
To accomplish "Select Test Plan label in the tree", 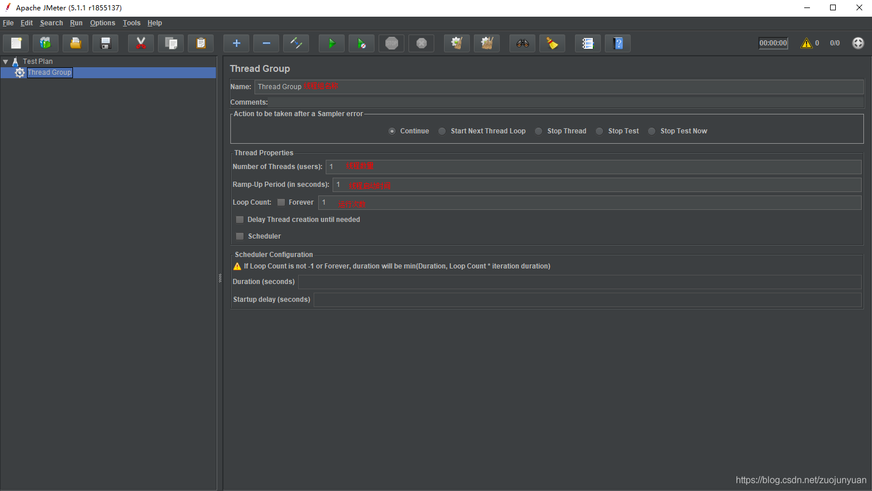I will 38,62.
